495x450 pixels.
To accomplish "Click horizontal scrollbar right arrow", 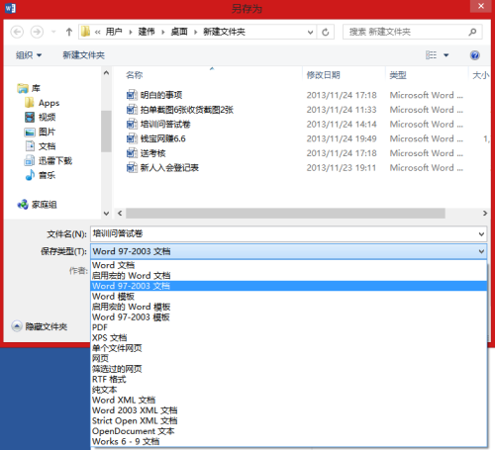I will tap(485, 214).
